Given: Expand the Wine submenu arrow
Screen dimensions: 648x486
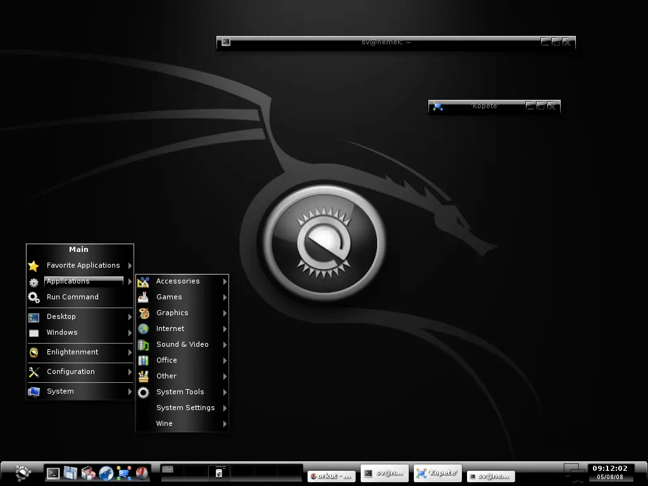Looking at the screenshot, I should click(x=225, y=424).
